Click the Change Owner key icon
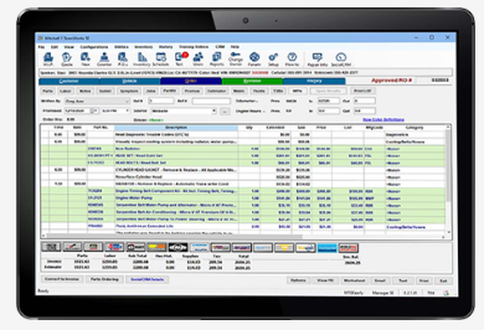The image size is (484, 330). 236,59
